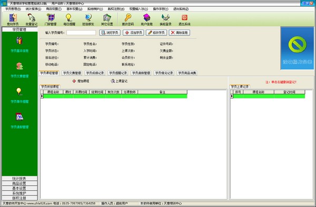The height and width of the screenshot is (207, 316).
Task: Switch to the 学员课程管理 tab
Action: (49, 73)
